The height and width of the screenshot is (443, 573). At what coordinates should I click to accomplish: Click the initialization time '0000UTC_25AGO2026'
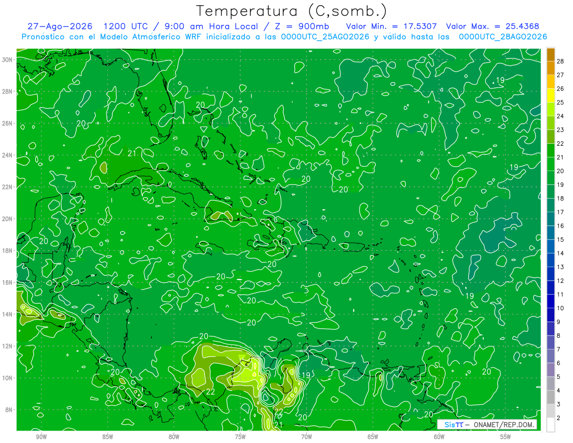point(325,37)
